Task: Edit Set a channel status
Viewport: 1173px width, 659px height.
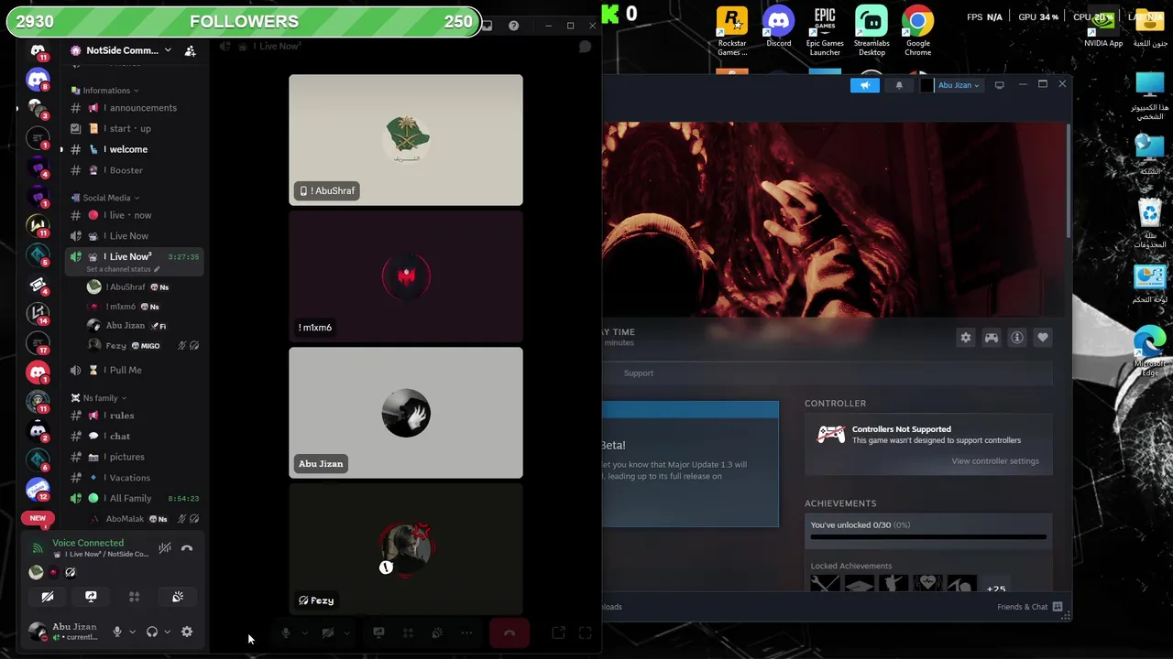Action: (123, 269)
